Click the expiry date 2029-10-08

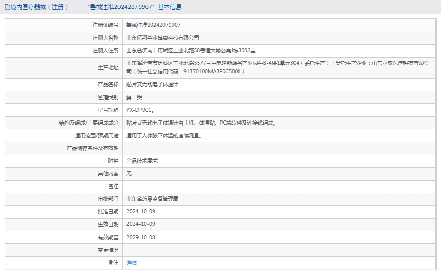click(x=141, y=237)
